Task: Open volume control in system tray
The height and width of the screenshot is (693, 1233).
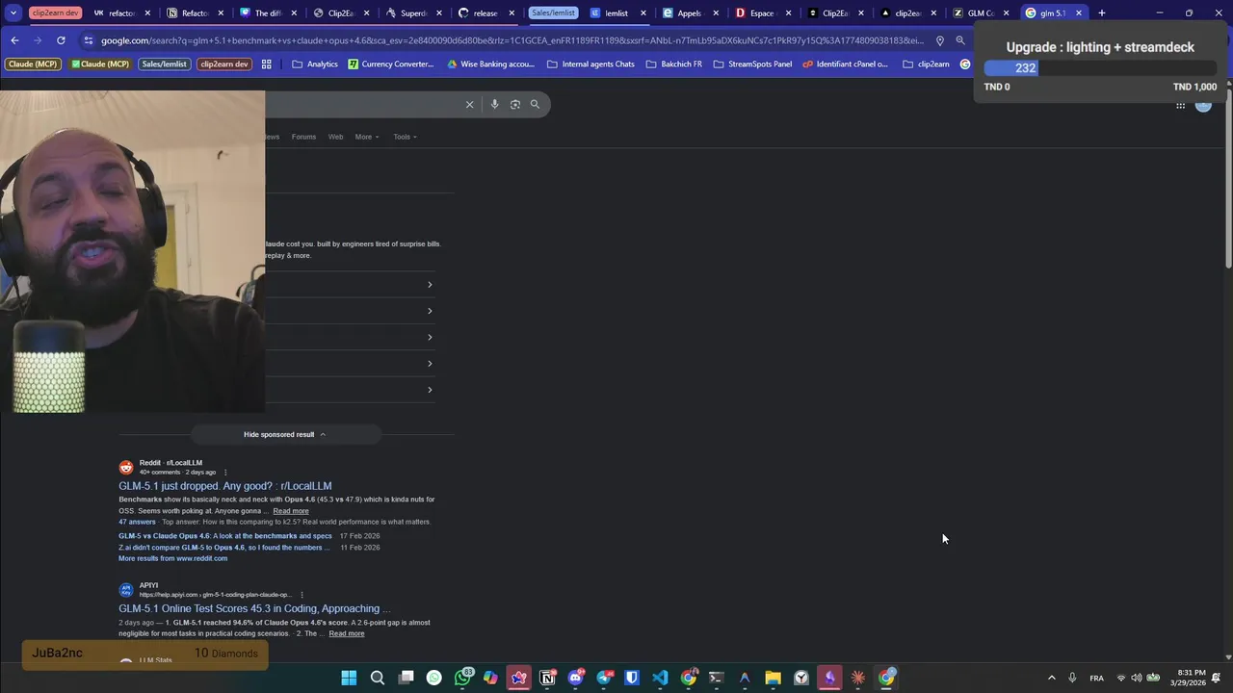Action: coord(1137,678)
